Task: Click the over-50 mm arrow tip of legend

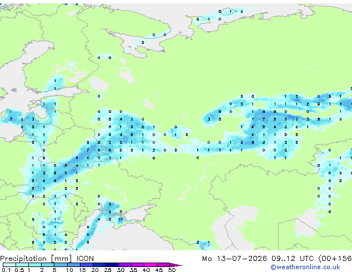Action: [x=176, y=265]
